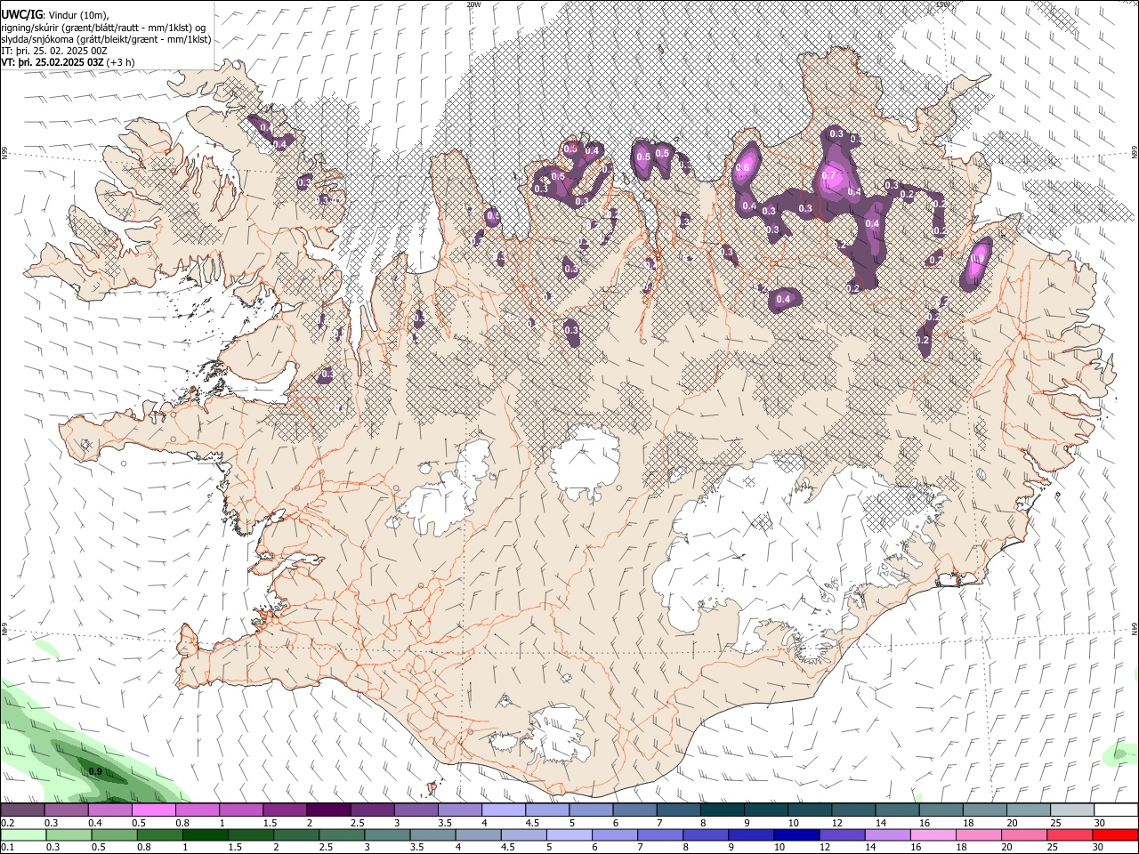The width and height of the screenshot is (1139, 854).
Task: Click the '15W' longitude label
Action: [942, 4]
